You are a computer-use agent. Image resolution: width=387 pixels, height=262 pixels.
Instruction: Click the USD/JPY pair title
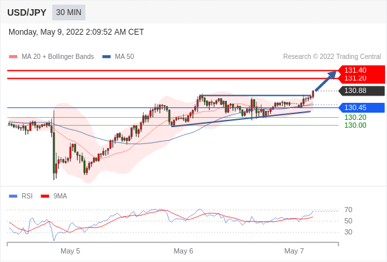[27, 12]
